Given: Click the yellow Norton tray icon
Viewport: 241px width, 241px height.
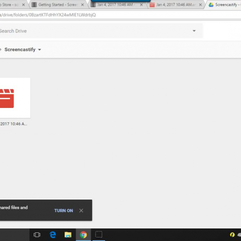Looking at the screenshot, I should [x=232, y=235].
